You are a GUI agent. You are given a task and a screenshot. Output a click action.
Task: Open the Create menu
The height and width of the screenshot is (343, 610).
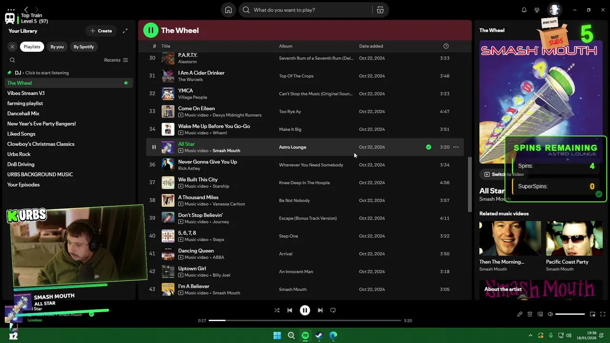pyautogui.click(x=101, y=31)
